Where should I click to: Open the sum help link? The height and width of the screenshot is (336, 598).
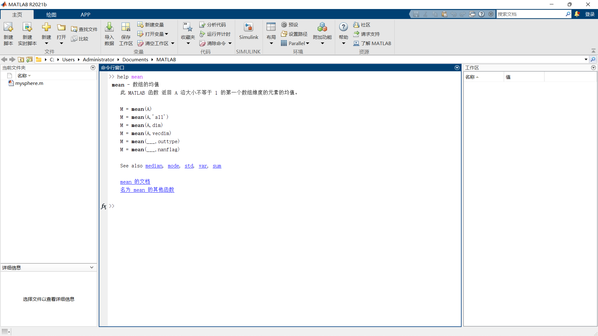click(217, 166)
